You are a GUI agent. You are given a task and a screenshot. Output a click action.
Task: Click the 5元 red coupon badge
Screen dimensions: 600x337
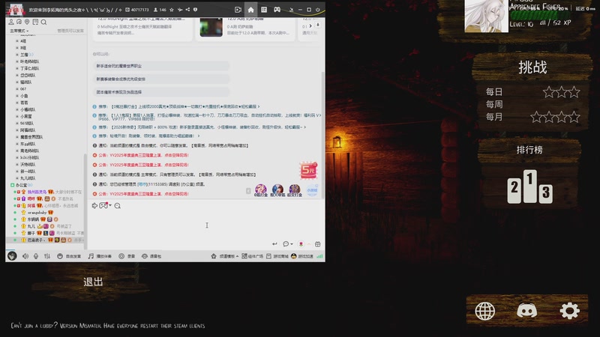pyautogui.click(x=308, y=171)
